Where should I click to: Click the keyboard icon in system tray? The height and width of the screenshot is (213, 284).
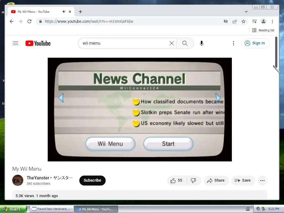248,209
